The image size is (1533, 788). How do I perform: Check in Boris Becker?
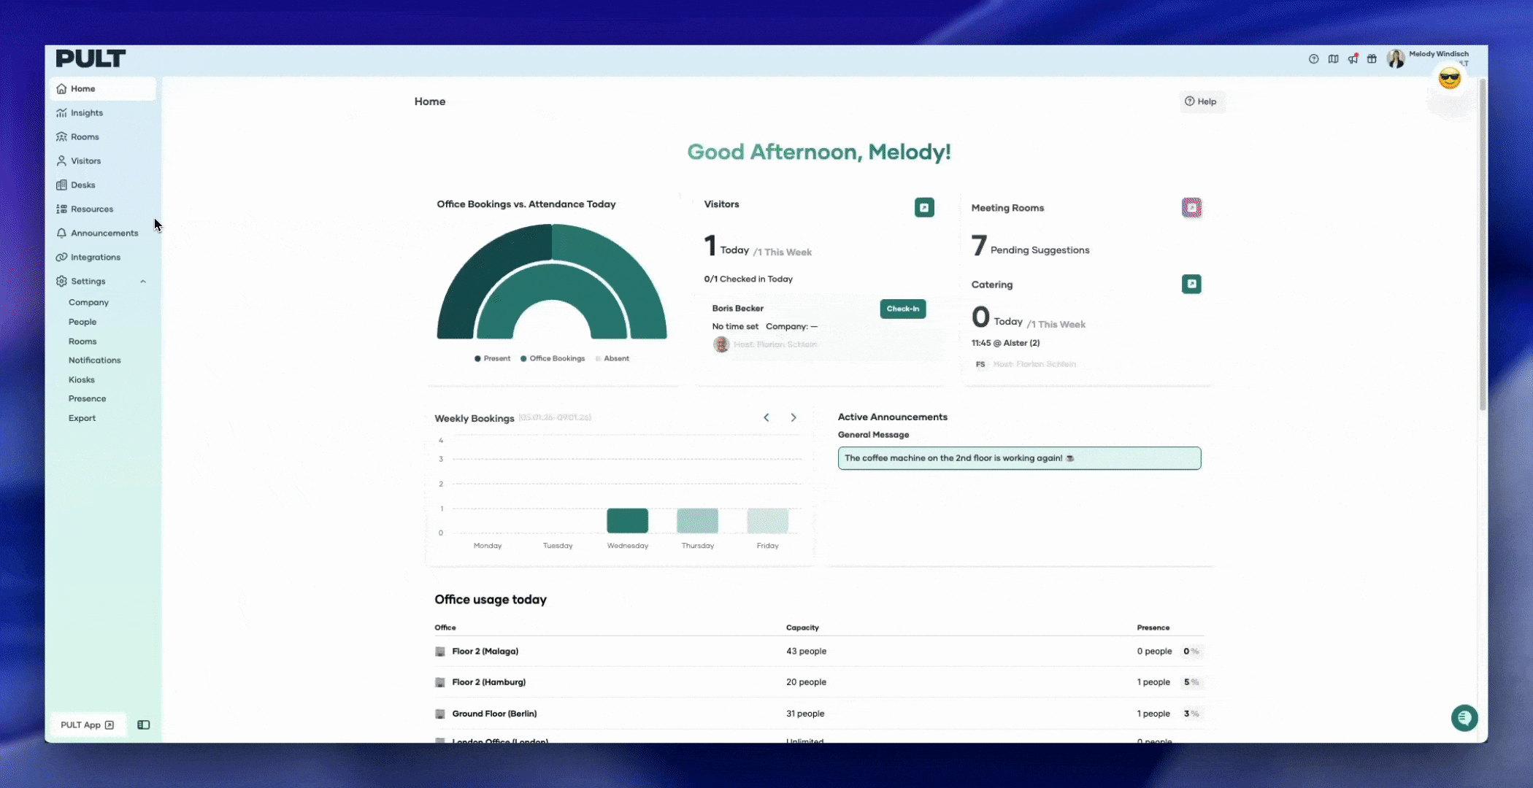(902, 309)
